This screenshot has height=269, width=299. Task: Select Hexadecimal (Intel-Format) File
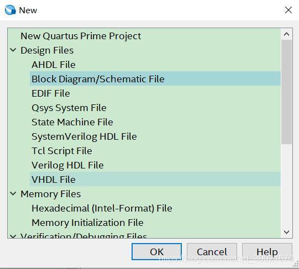coord(102,208)
